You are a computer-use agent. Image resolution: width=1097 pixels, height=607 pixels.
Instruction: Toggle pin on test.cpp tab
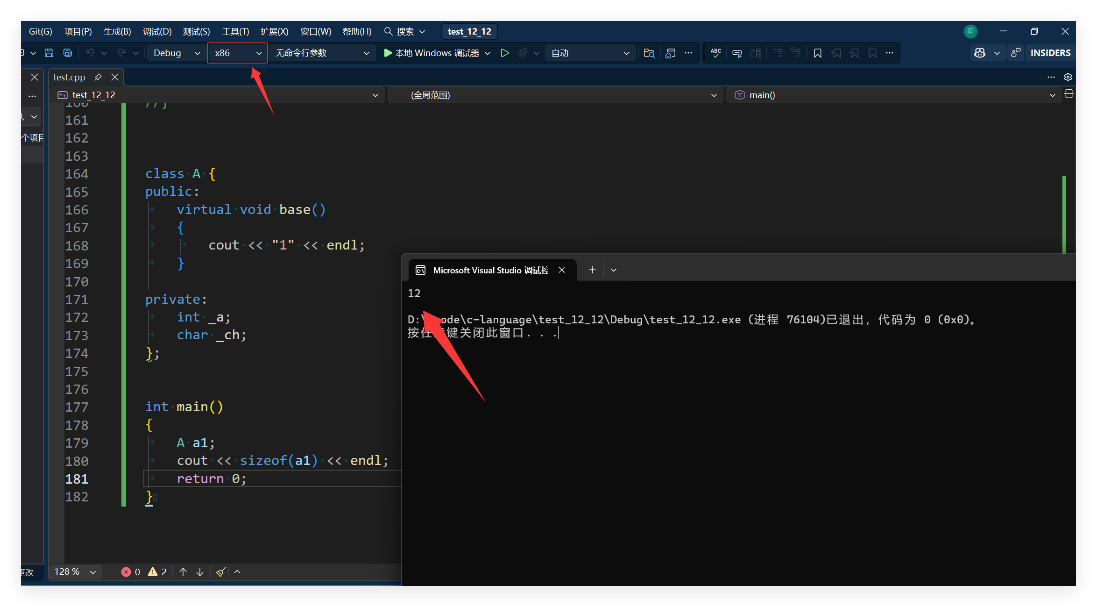pyautogui.click(x=98, y=77)
